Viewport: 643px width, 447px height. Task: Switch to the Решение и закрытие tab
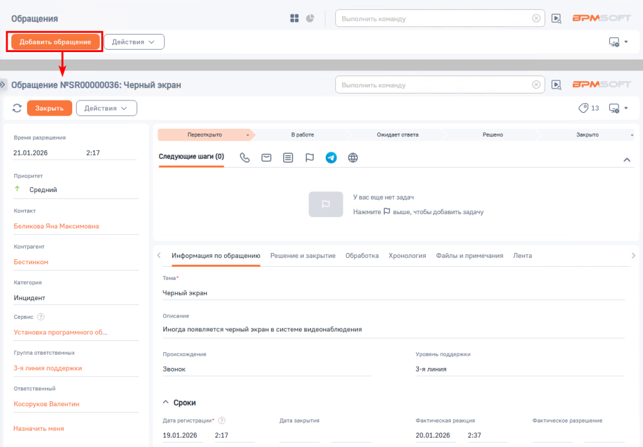(303, 256)
